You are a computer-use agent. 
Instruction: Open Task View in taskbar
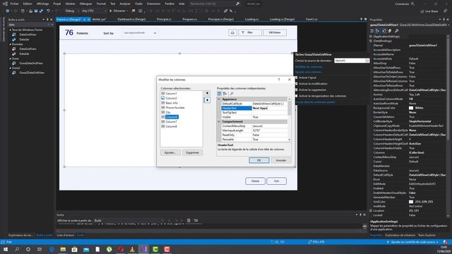[x=40, y=249]
